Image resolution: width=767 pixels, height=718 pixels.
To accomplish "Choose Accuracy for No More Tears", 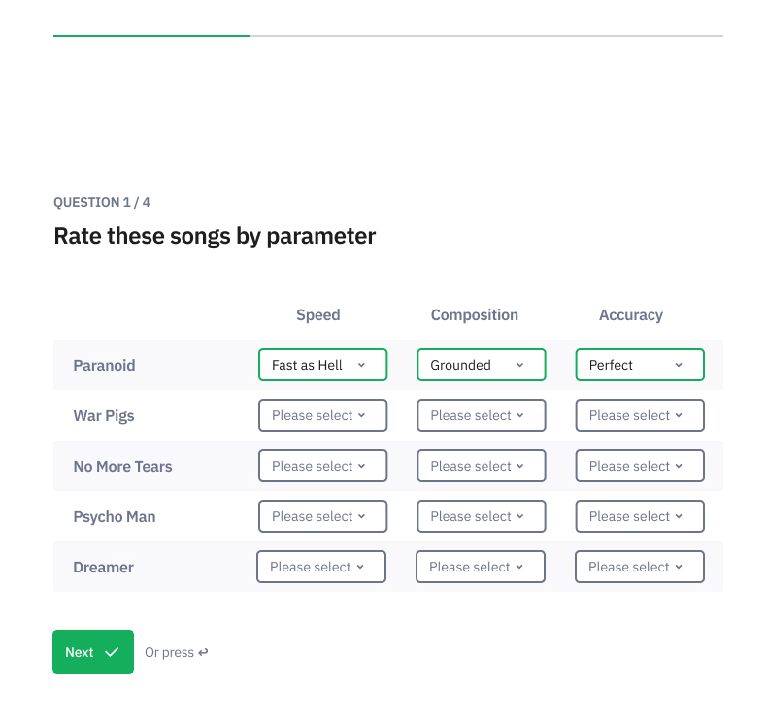I will [x=640, y=466].
